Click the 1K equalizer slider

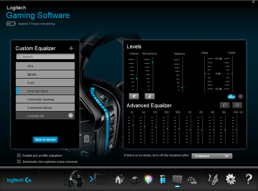[x=191, y=130]
